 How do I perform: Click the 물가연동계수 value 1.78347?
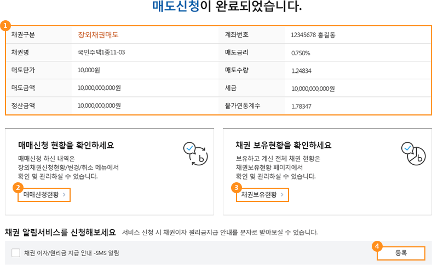click(x=301, y=107)
